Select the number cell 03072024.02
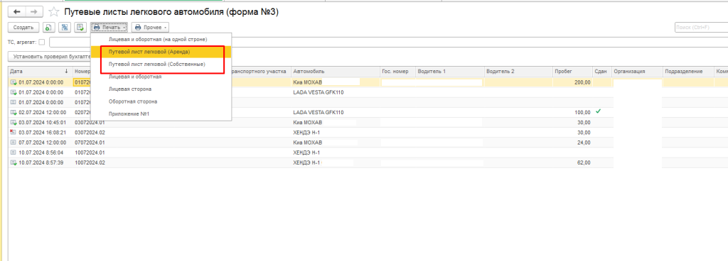Image resolution: width=728 pixels, height=261 pixels. (90, 133)
